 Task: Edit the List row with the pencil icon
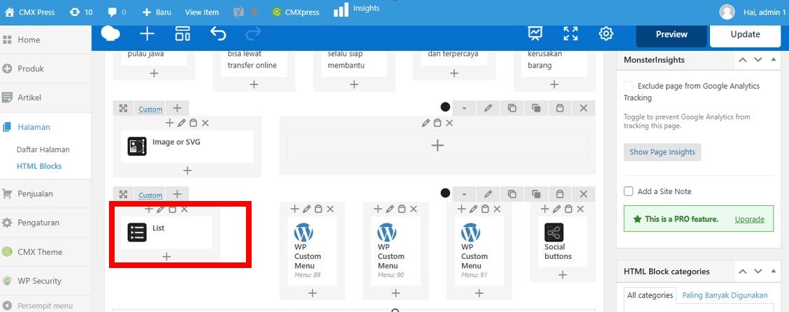point(488,194)
